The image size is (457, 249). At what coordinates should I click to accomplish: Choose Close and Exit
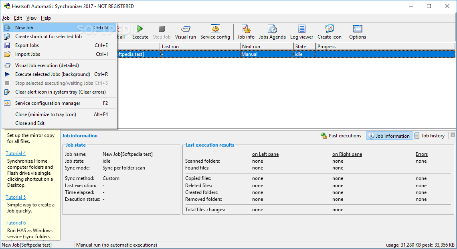click(59, 123)
